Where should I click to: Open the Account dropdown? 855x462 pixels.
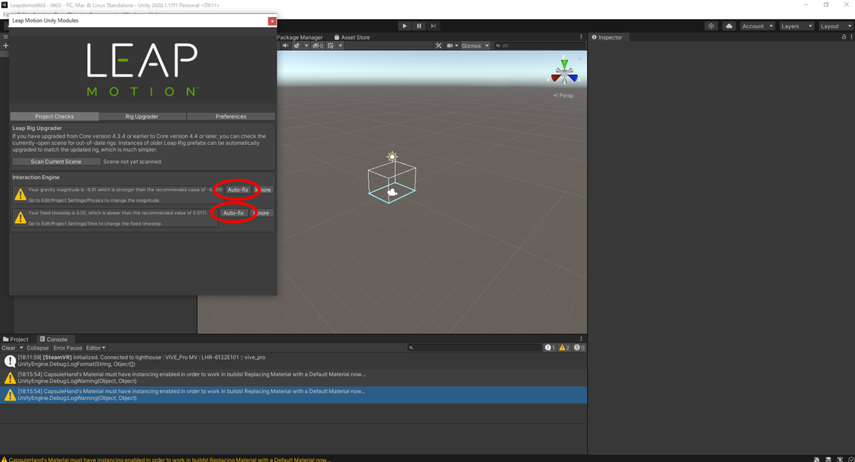pyautogui.click(x=757, y=26)
